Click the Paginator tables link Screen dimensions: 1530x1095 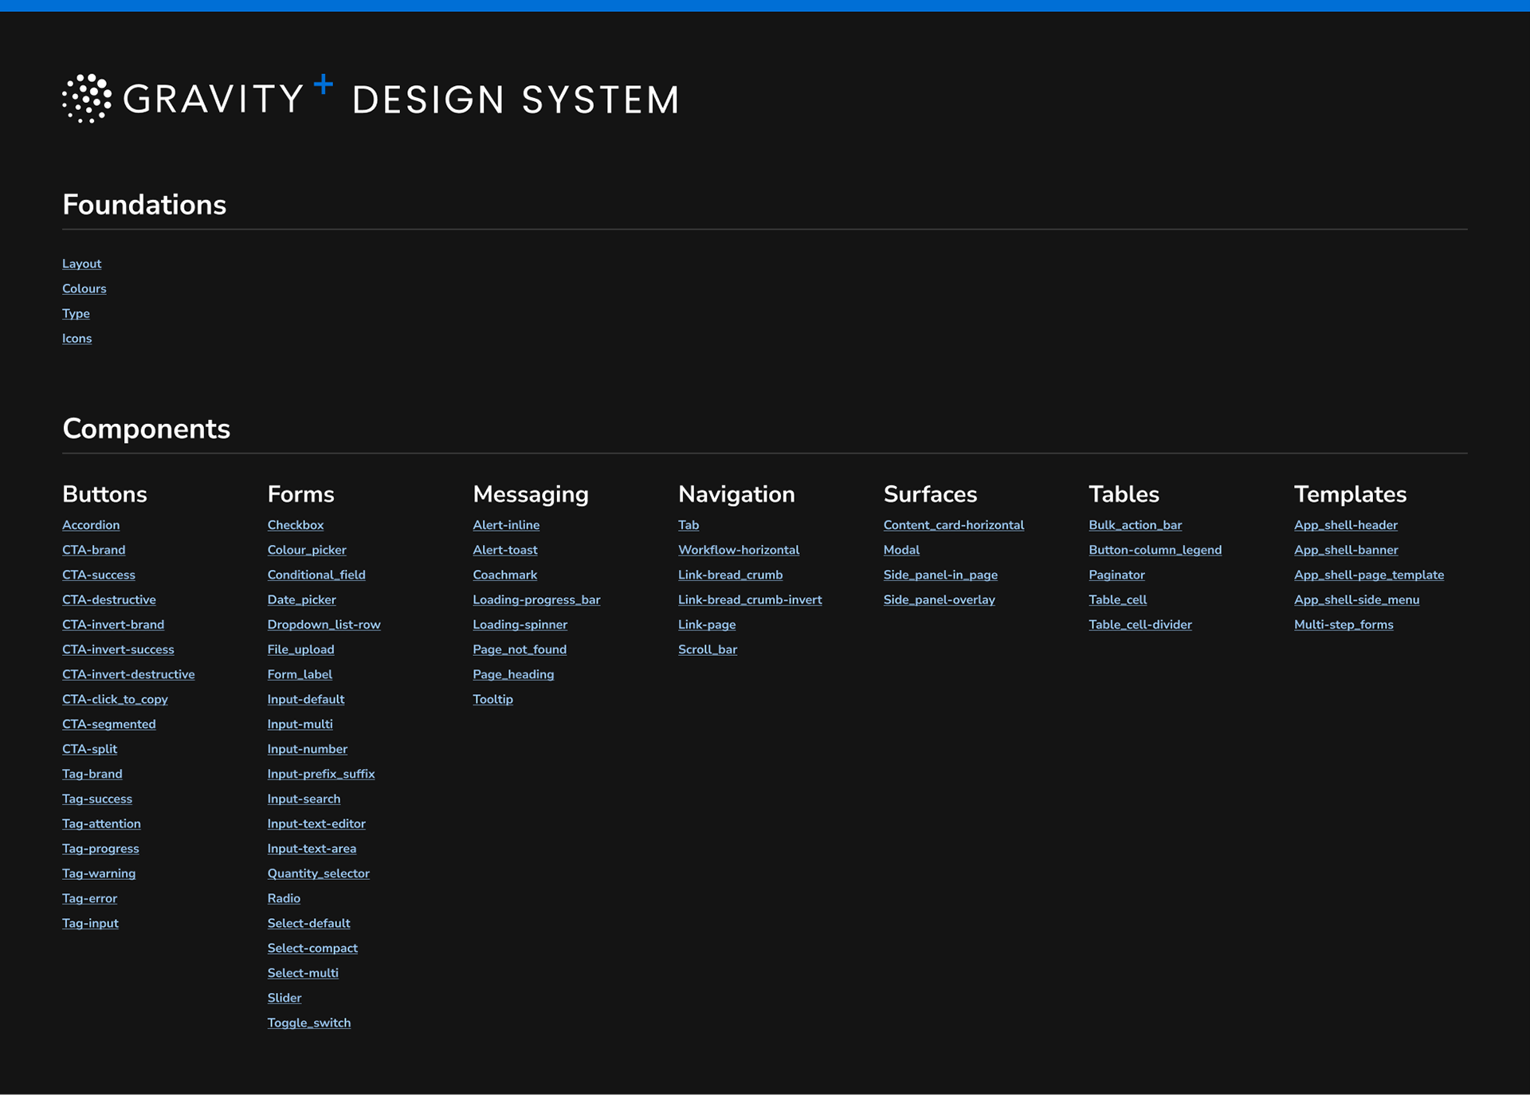click(1116, 575)
